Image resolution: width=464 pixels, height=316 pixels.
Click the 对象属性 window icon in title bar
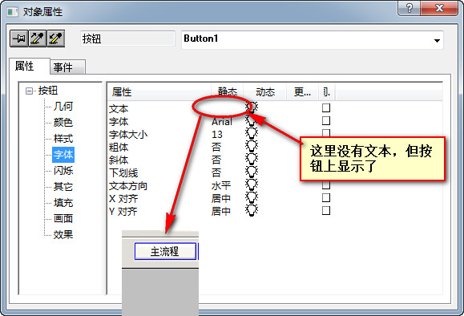click(13, 12)
